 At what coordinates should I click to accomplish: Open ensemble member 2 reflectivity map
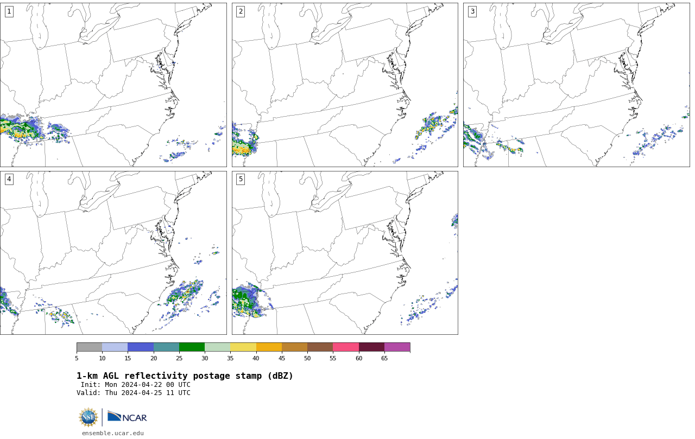pos(345,85)
